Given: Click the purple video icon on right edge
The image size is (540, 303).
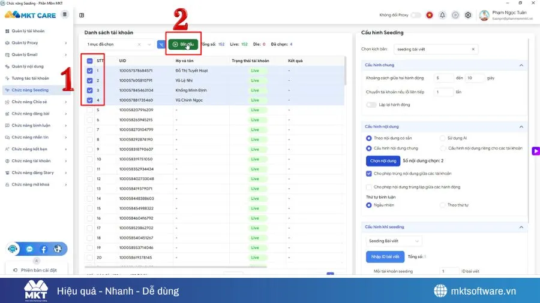Looking at the screenshot, I should point(536,151).
